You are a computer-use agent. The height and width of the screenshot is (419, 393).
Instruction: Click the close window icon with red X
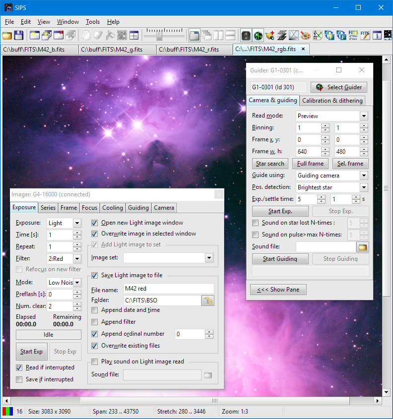tap(59, 35)
